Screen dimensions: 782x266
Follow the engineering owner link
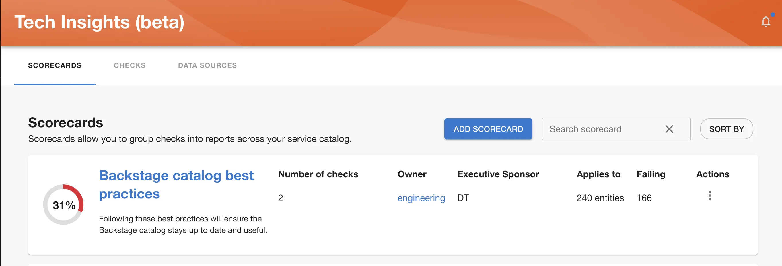pos(421,198)
